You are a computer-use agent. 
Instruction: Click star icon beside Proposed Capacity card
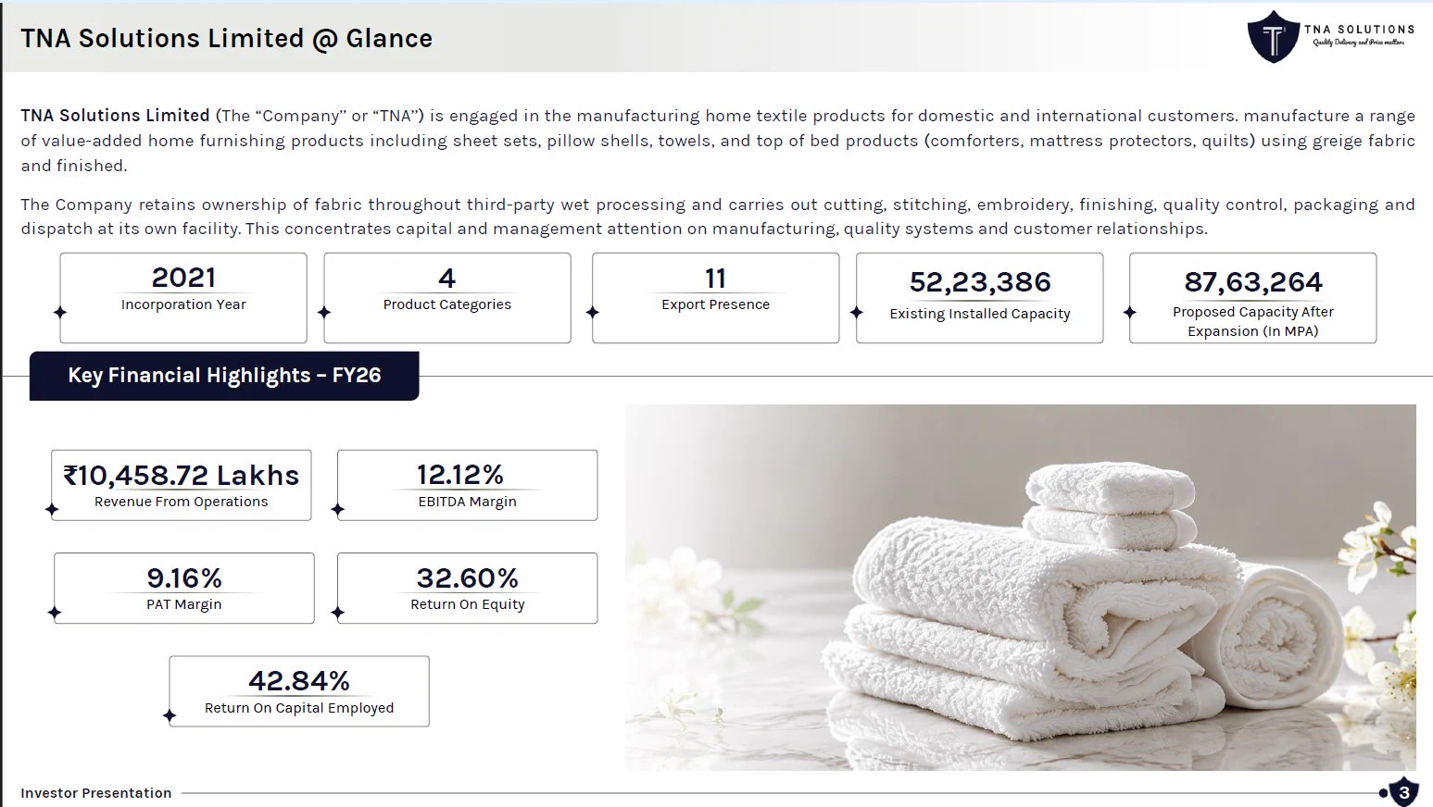point(1129,312)
